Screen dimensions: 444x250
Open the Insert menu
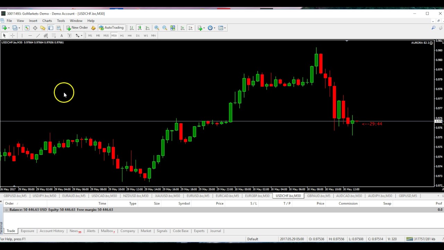tap(33, 21)
